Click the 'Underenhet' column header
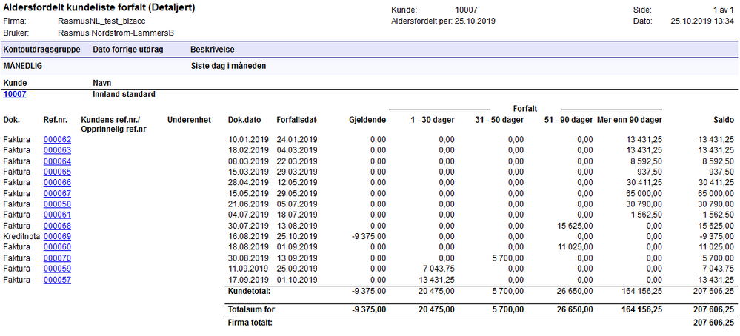Screen dimensions: 740x336 point(189,120)
